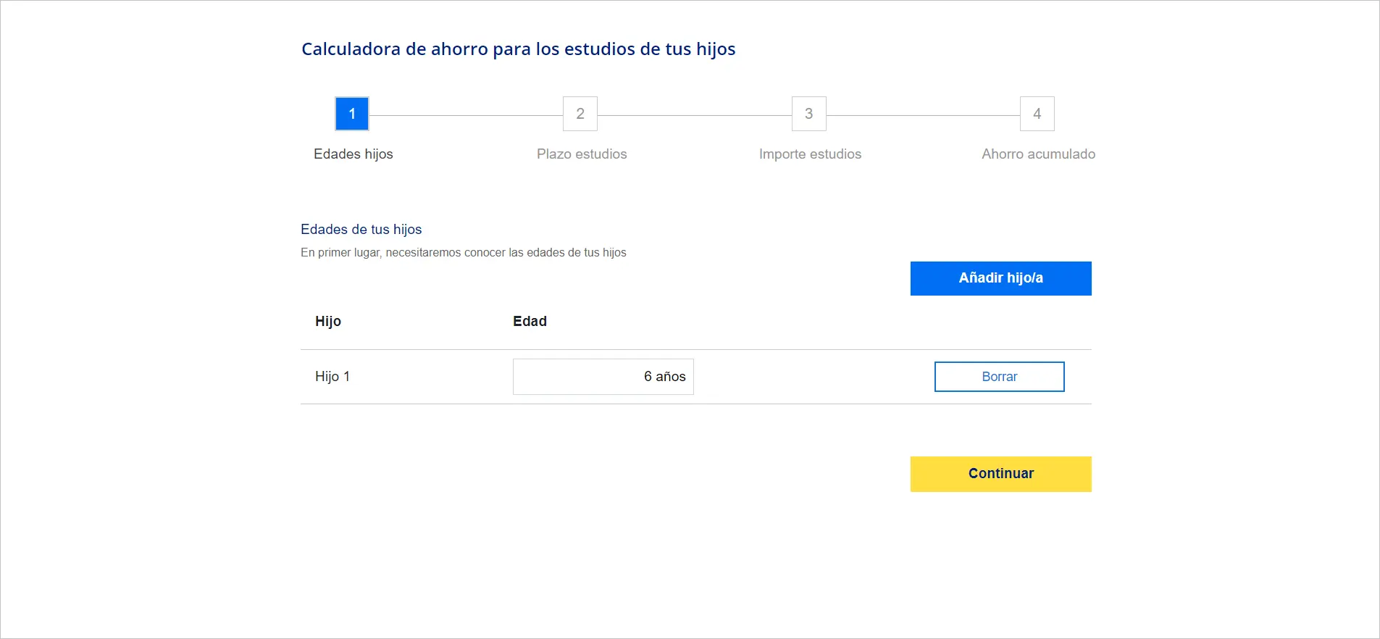
Task: Click the progress line between steps 1 and 2
Action: 466,115
